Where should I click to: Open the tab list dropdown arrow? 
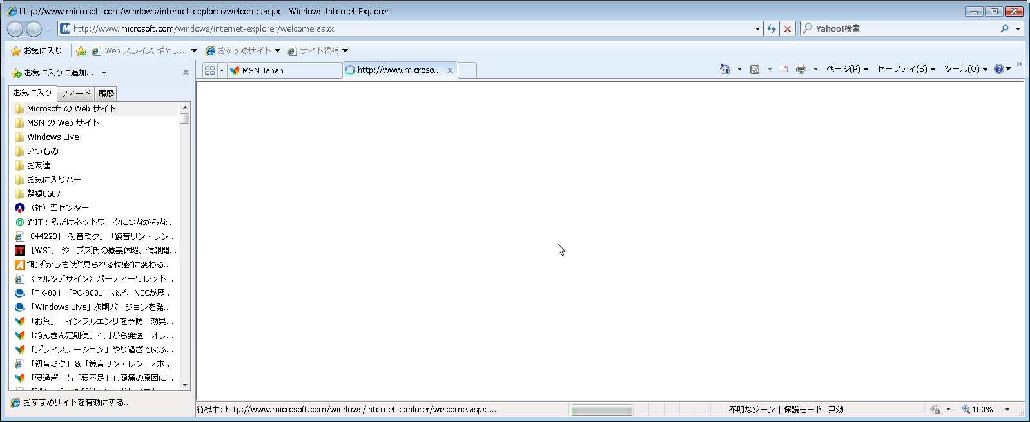222,70
